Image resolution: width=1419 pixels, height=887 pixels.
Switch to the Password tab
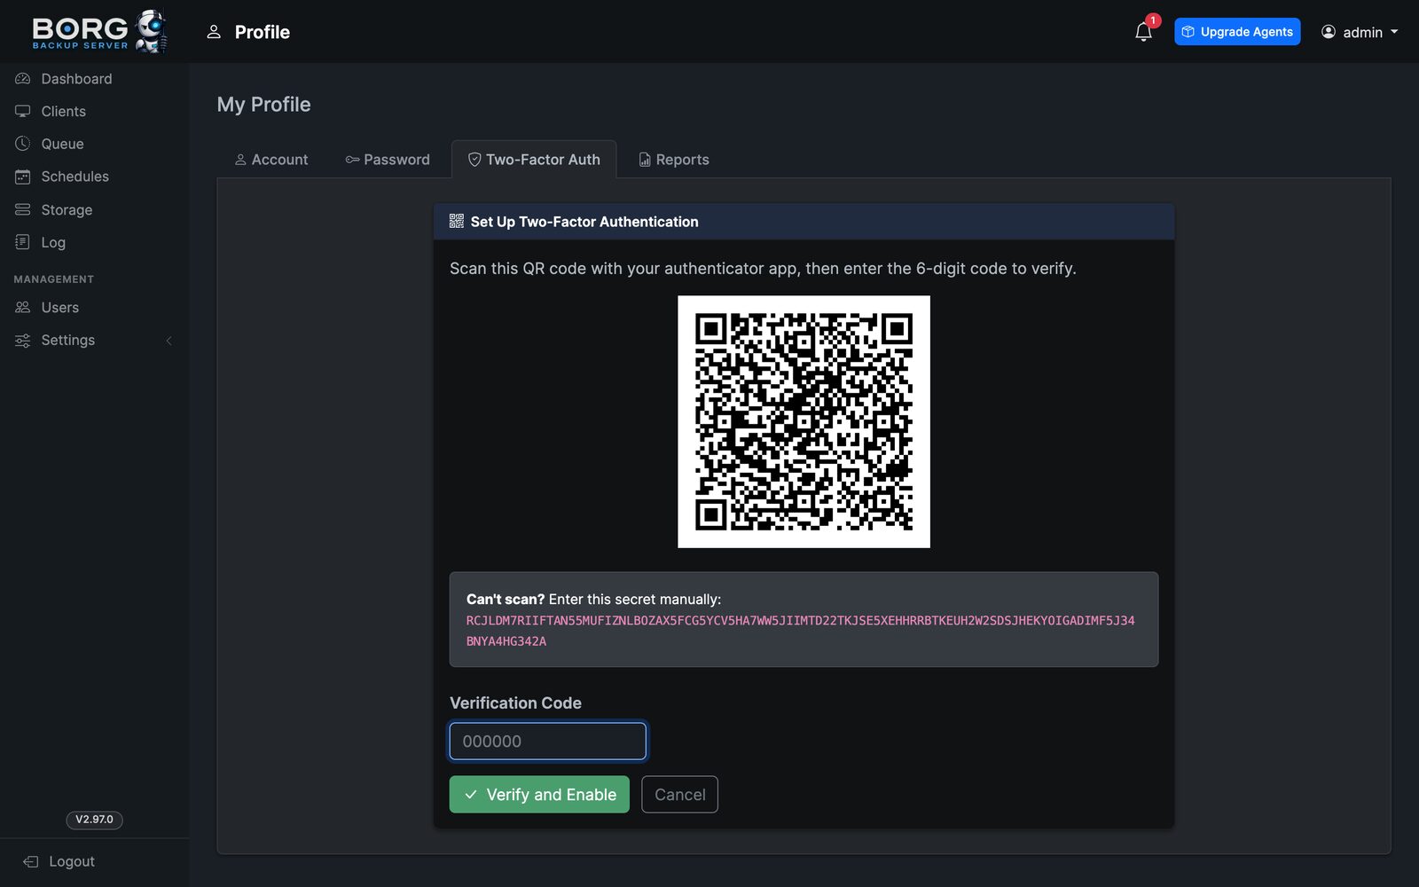(x=388, y=160)
